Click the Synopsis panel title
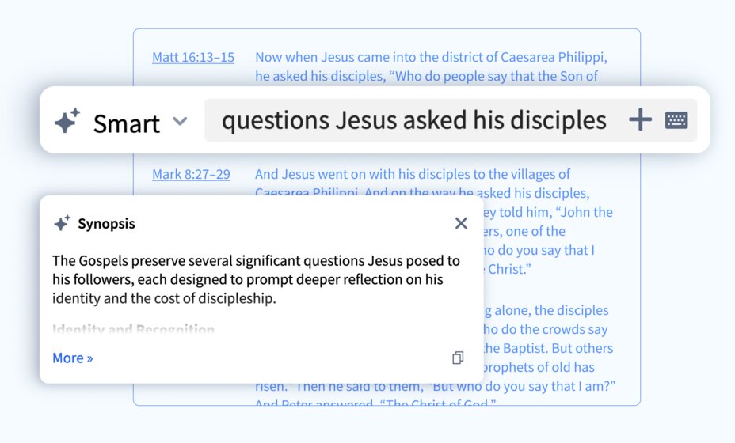Image resolution: width=735 pixels, height=443 pixels. pos(106,224)
